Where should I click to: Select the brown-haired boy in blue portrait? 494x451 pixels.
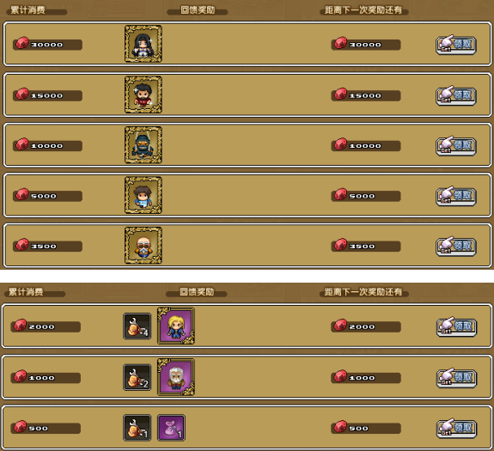coord(143,195)
